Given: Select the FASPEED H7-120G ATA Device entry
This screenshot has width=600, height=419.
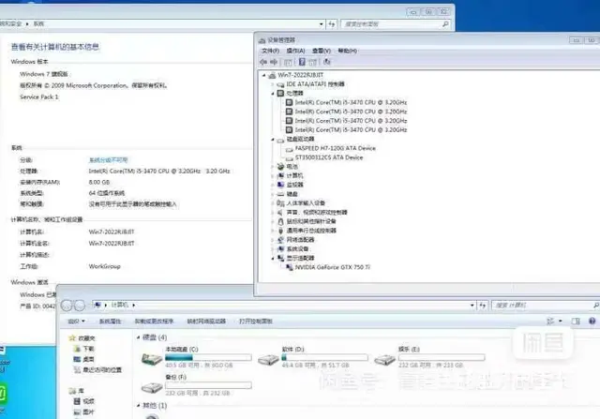Looking at the screenshot, I should click(x=336, y=148).
